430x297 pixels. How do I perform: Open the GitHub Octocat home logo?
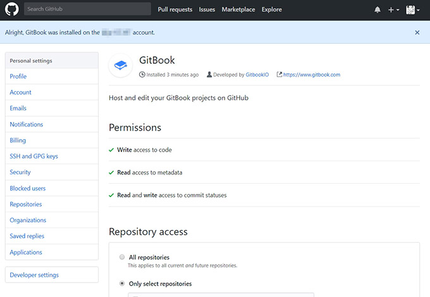[x=12, y=9]
